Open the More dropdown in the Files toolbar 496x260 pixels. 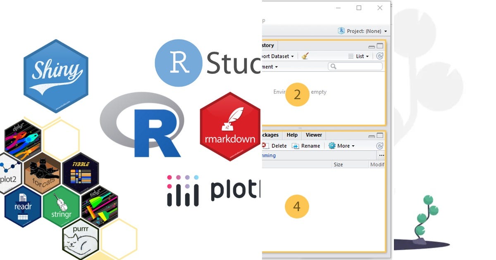point(344,145)
